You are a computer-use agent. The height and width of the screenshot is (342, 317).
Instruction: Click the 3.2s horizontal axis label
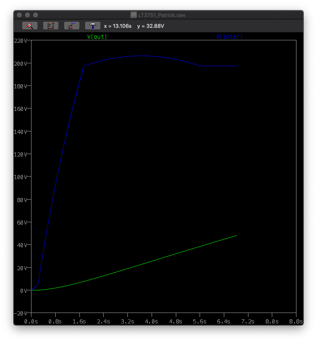127,321
